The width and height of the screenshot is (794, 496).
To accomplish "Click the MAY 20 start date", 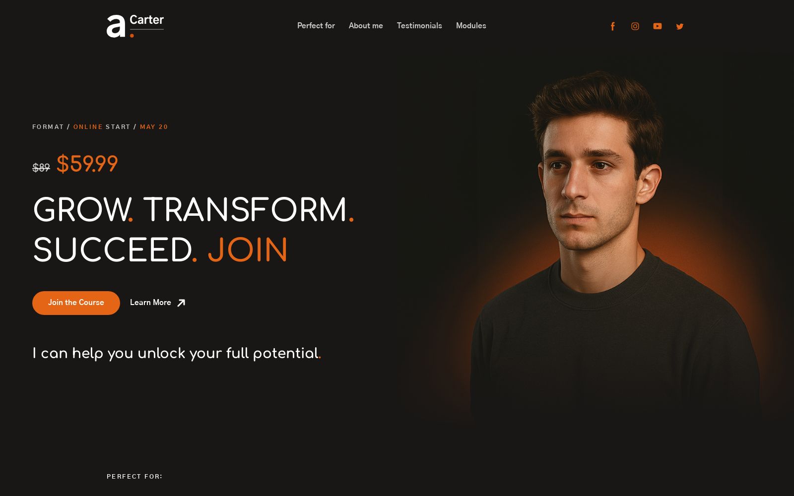I will (x=154, y=127).
